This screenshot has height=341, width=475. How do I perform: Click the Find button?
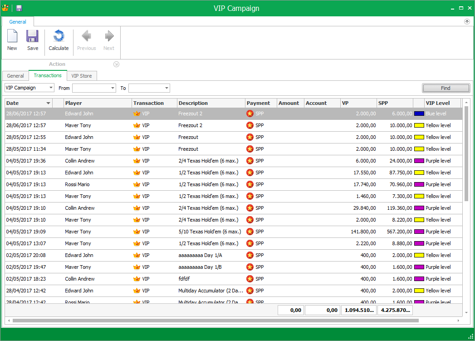point(446,88)
